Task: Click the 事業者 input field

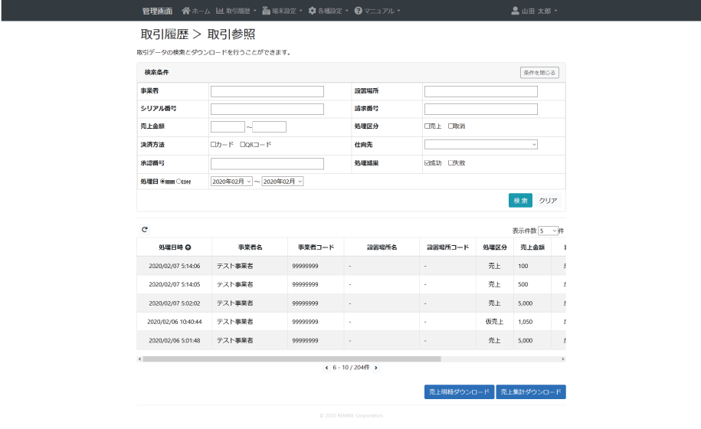Action: click(267, 92)
